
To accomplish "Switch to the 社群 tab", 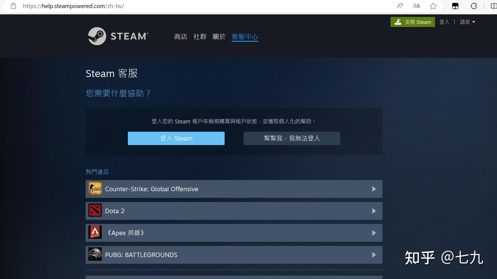I will tap(200, 36).
